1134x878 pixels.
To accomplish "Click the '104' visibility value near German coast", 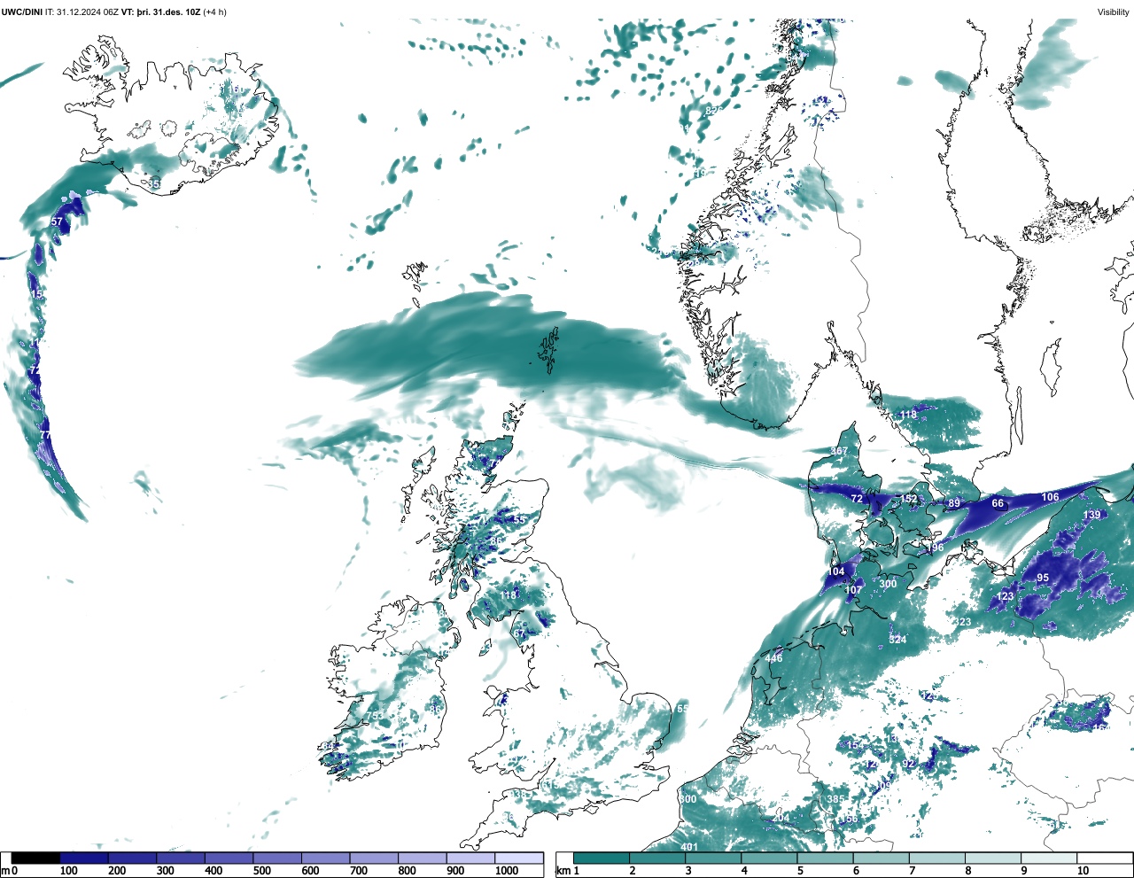I will click(x=836, y=572).
